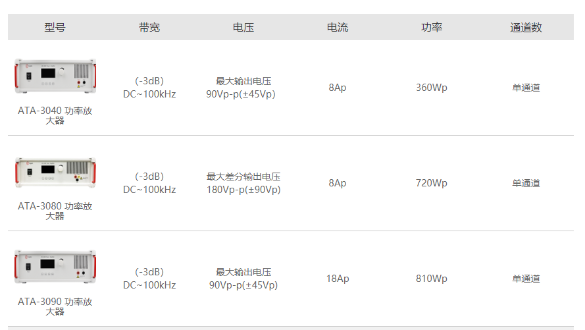
Task: Click 单通道 in the ATA-3090 row
Action: [526, 279]
